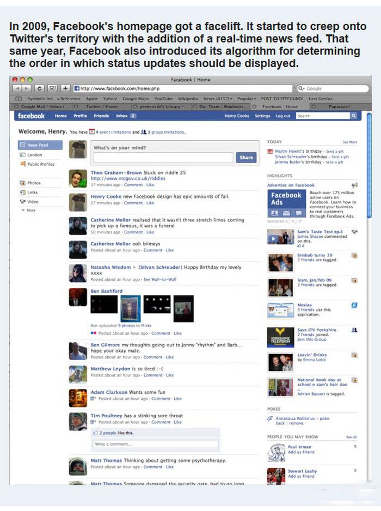Click the add bookmark plus button
Screen dimensions: 381x511
click(65, 88)
